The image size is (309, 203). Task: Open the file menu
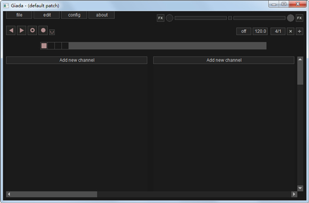point(19,15)
